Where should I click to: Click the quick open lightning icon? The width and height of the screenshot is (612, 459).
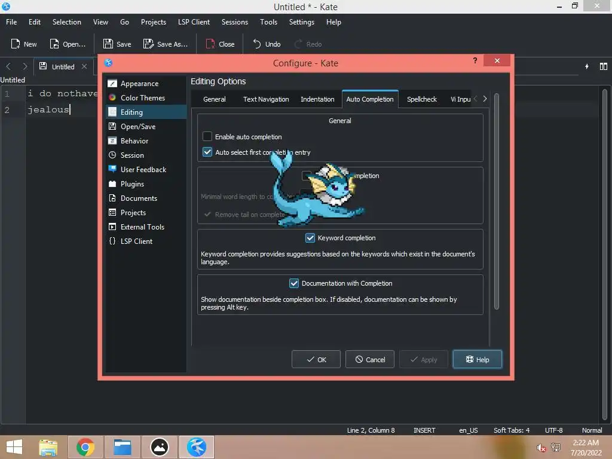[x=587, y=66]
